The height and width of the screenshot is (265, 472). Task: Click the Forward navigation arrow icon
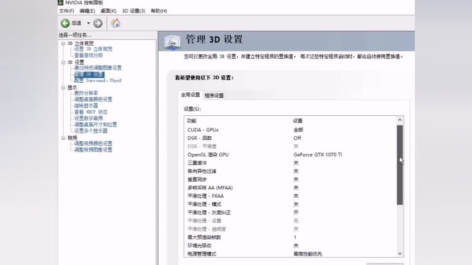97,23
